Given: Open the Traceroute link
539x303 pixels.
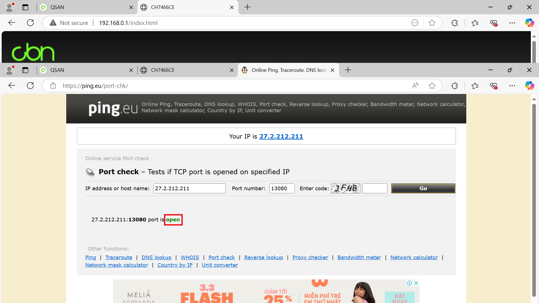Looking at the screenshot, I should 118,258.
